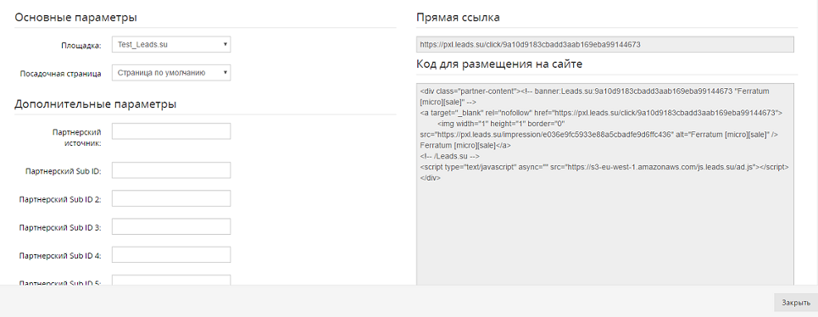
Task: Focus the Партнерский Sub ID 2 field
Action: (171, 198)
